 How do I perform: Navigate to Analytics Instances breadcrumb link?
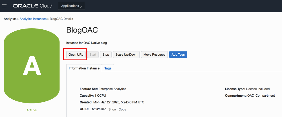click(33, 19)
